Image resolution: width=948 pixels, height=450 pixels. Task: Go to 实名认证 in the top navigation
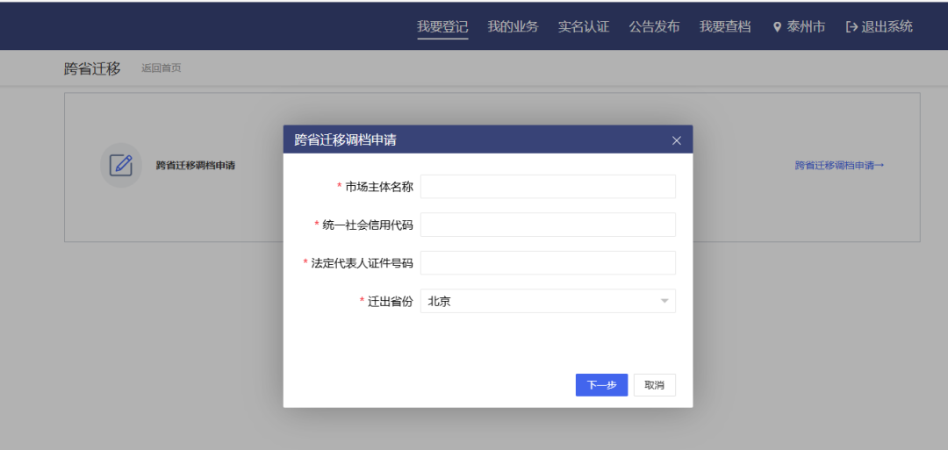(x=584, y=27)
